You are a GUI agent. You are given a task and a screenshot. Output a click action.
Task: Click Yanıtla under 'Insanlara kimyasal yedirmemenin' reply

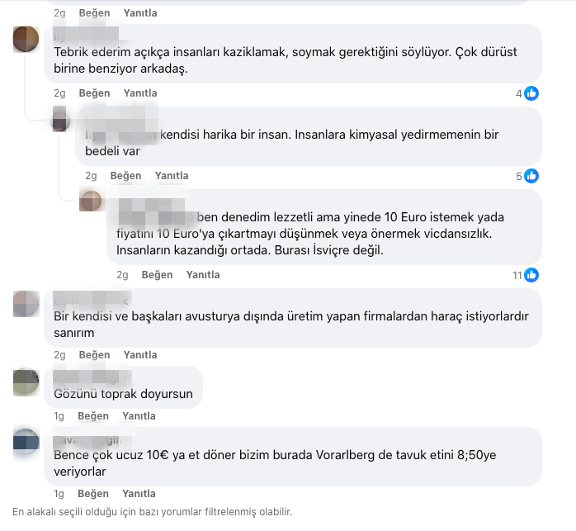click(172, 176)
